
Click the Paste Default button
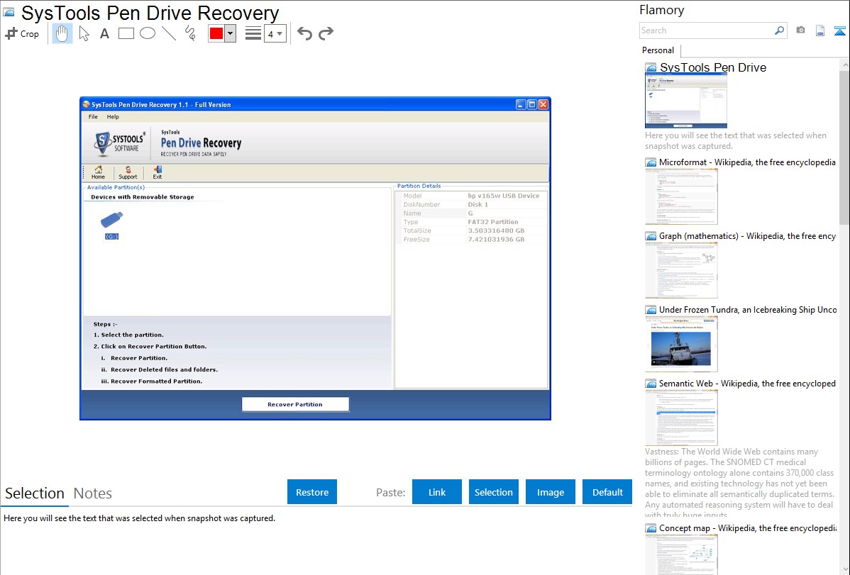tap(607, 492)
